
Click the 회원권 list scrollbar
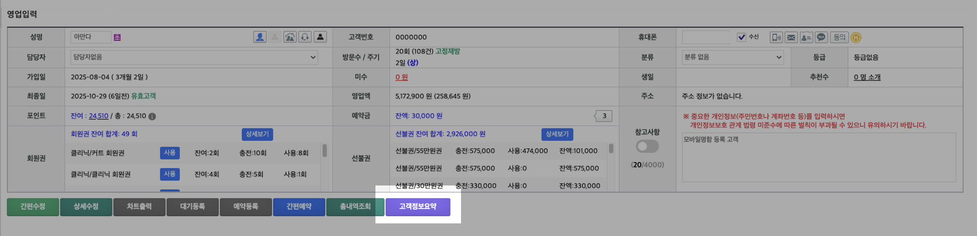pos(324,151)
